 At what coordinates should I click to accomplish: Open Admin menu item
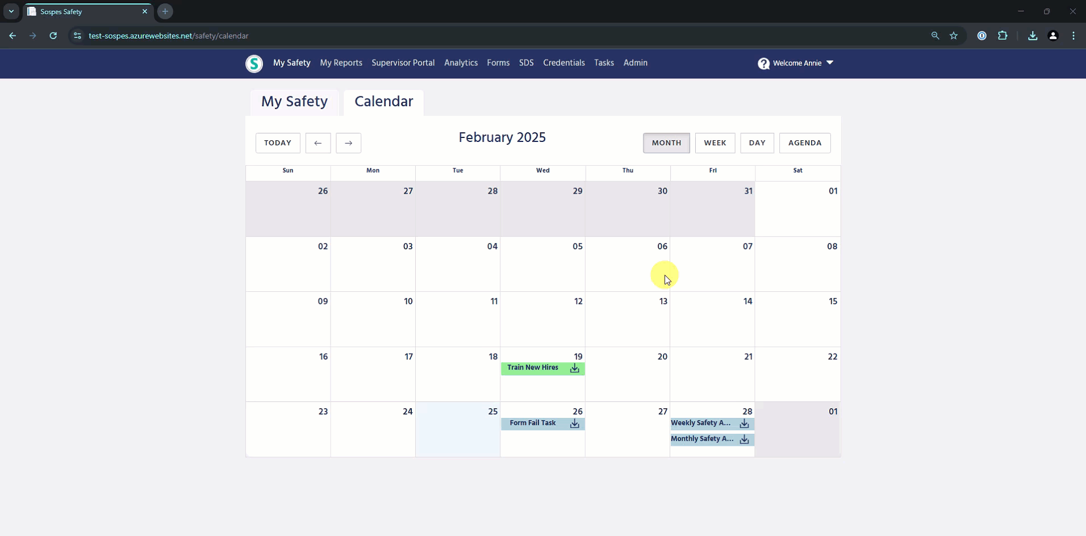[x=636, y=63]
